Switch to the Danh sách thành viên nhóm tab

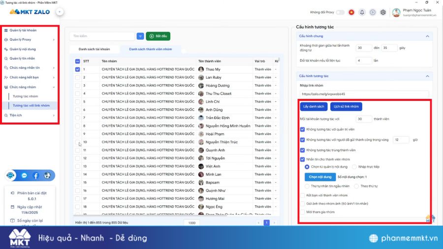coord(150,49)
